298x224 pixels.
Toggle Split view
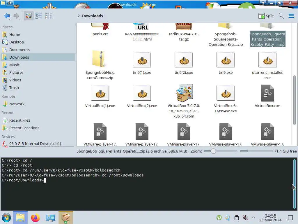(x=266, y=16)
